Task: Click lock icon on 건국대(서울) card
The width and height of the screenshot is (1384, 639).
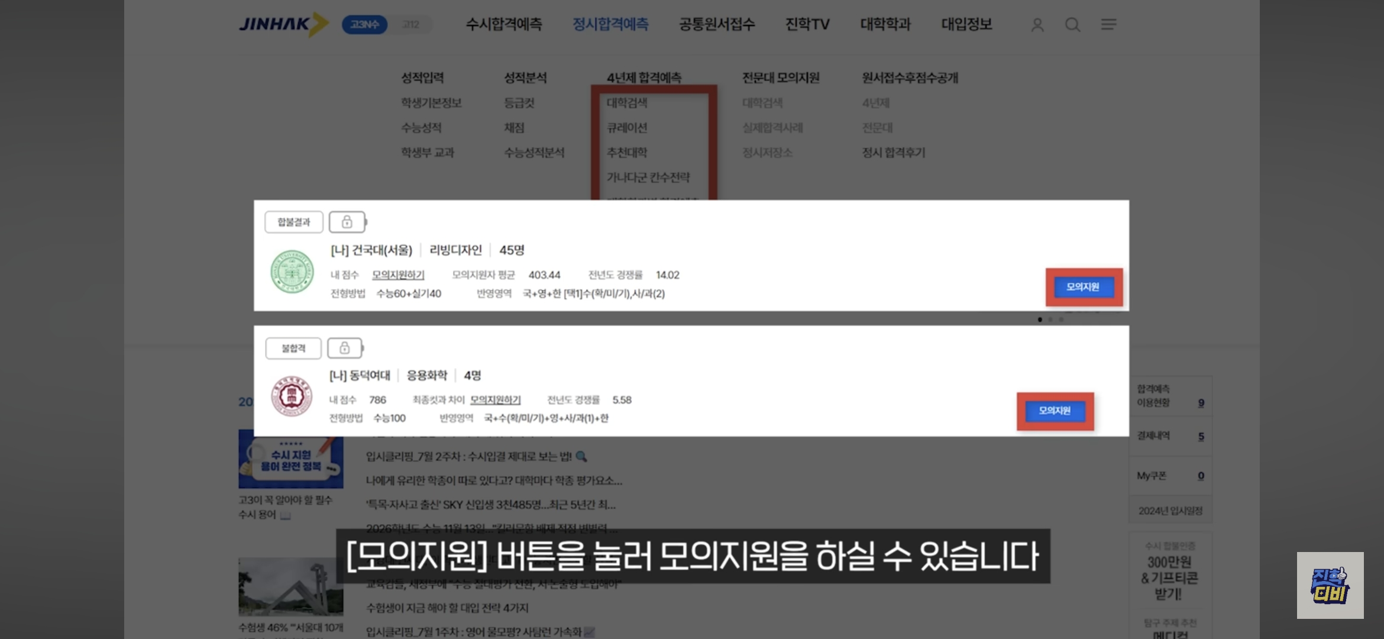Action: pos(347,222)
